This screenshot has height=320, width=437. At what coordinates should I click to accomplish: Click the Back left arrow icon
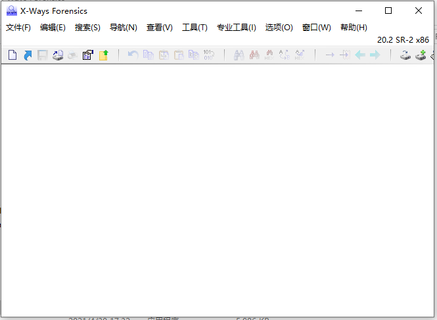click(x=360, y=55)
